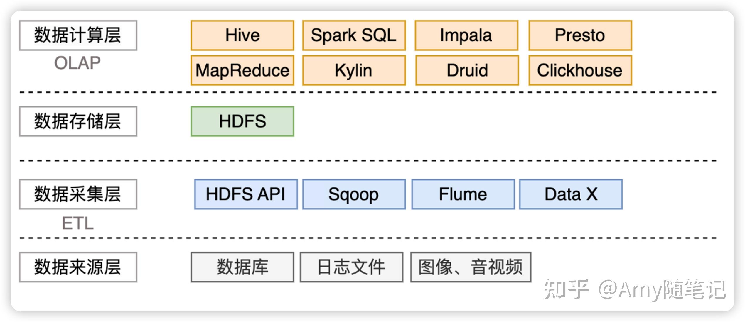745x322 pixels.
Task: Click the Impala box
Action: [x=466, y=35]
